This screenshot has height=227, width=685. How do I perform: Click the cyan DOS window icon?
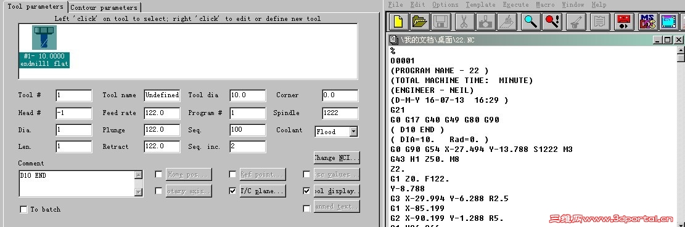(x=668, y=22)
